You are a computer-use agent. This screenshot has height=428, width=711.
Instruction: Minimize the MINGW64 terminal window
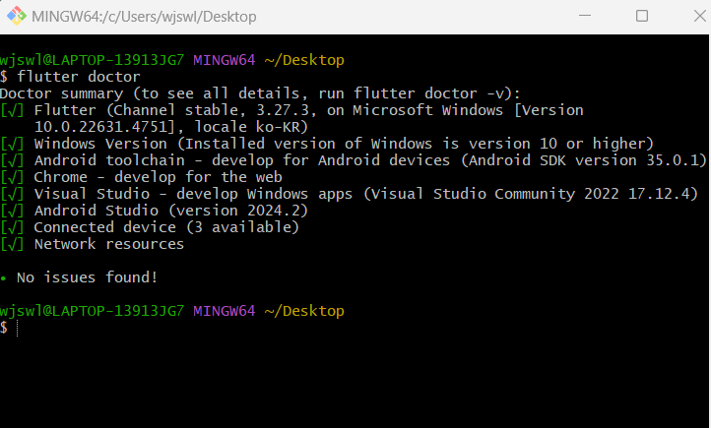point(585,16)
